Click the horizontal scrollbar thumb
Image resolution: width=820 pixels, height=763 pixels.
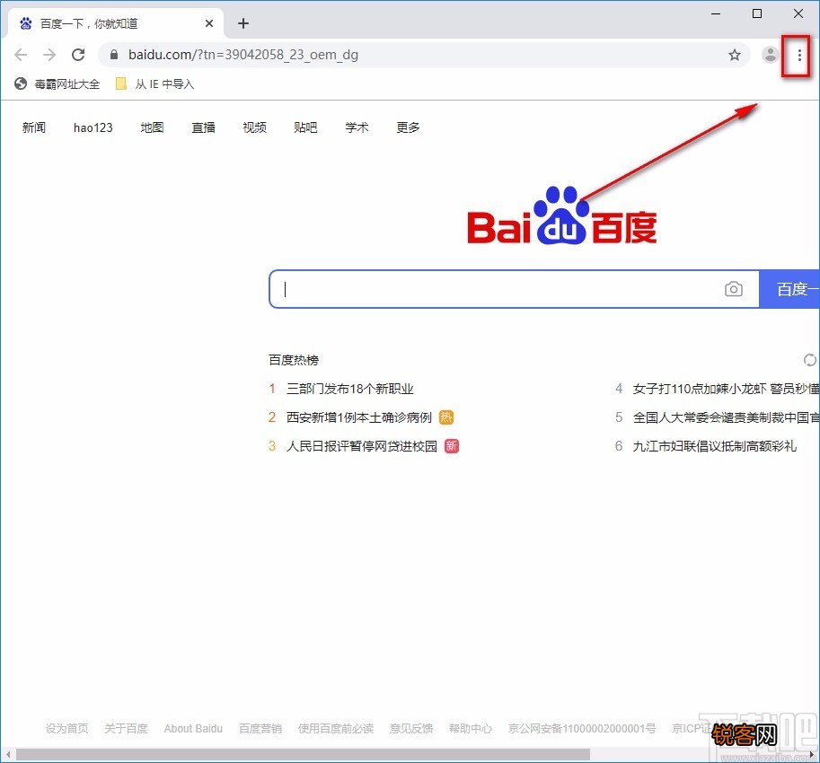(x=303, y=755)
